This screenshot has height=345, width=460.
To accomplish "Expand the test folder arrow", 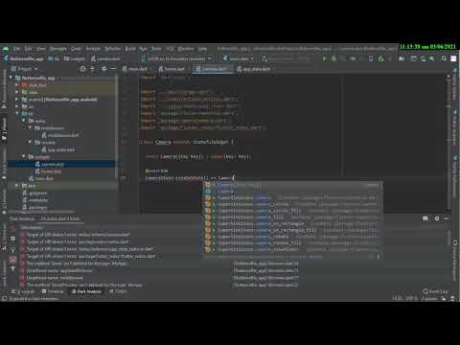I will coord(17,185).
